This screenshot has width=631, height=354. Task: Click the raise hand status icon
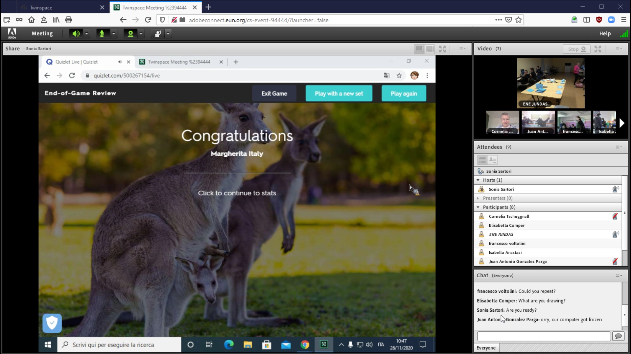click(x=158, y=33)
